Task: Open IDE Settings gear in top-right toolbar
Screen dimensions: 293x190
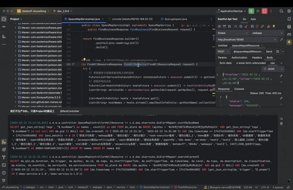Action: pyautogui.click(x=289, y=11)
